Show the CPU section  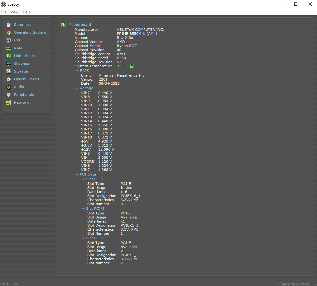coord(17,40)
